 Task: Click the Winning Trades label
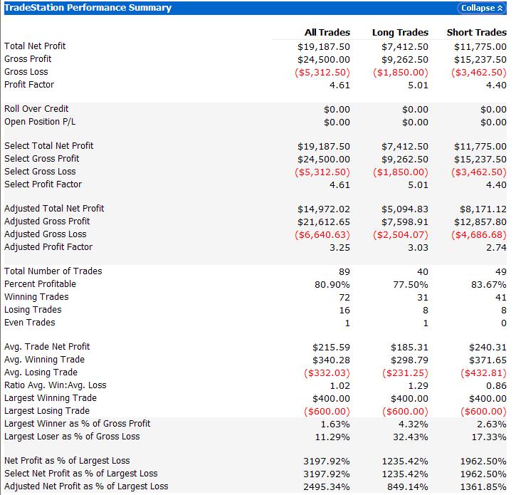point(36,297)
